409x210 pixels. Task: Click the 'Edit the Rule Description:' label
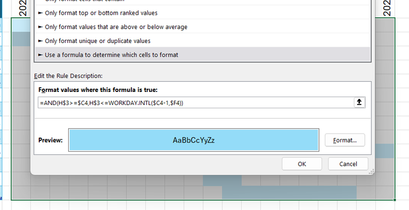pyautogui.click(x=68, y=76)
